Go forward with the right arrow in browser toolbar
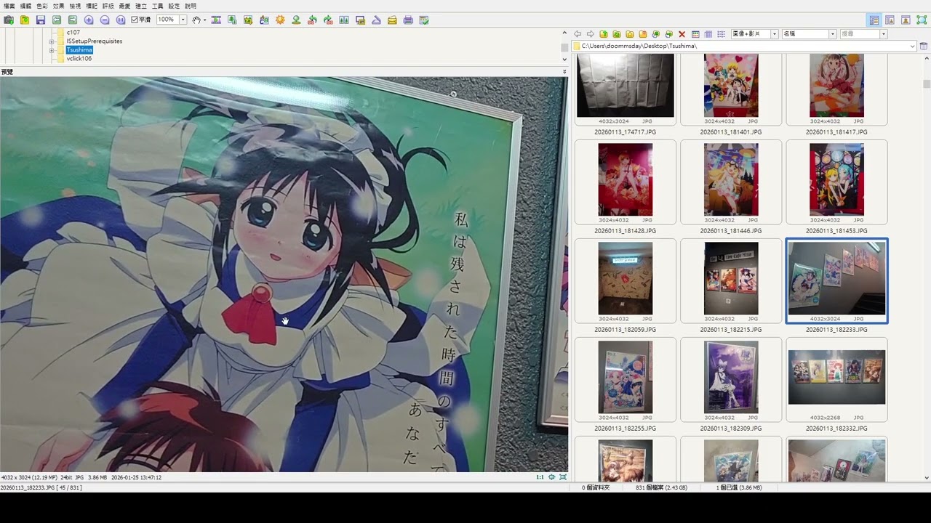This screenshot has width=931, height=523. [590, 34]
